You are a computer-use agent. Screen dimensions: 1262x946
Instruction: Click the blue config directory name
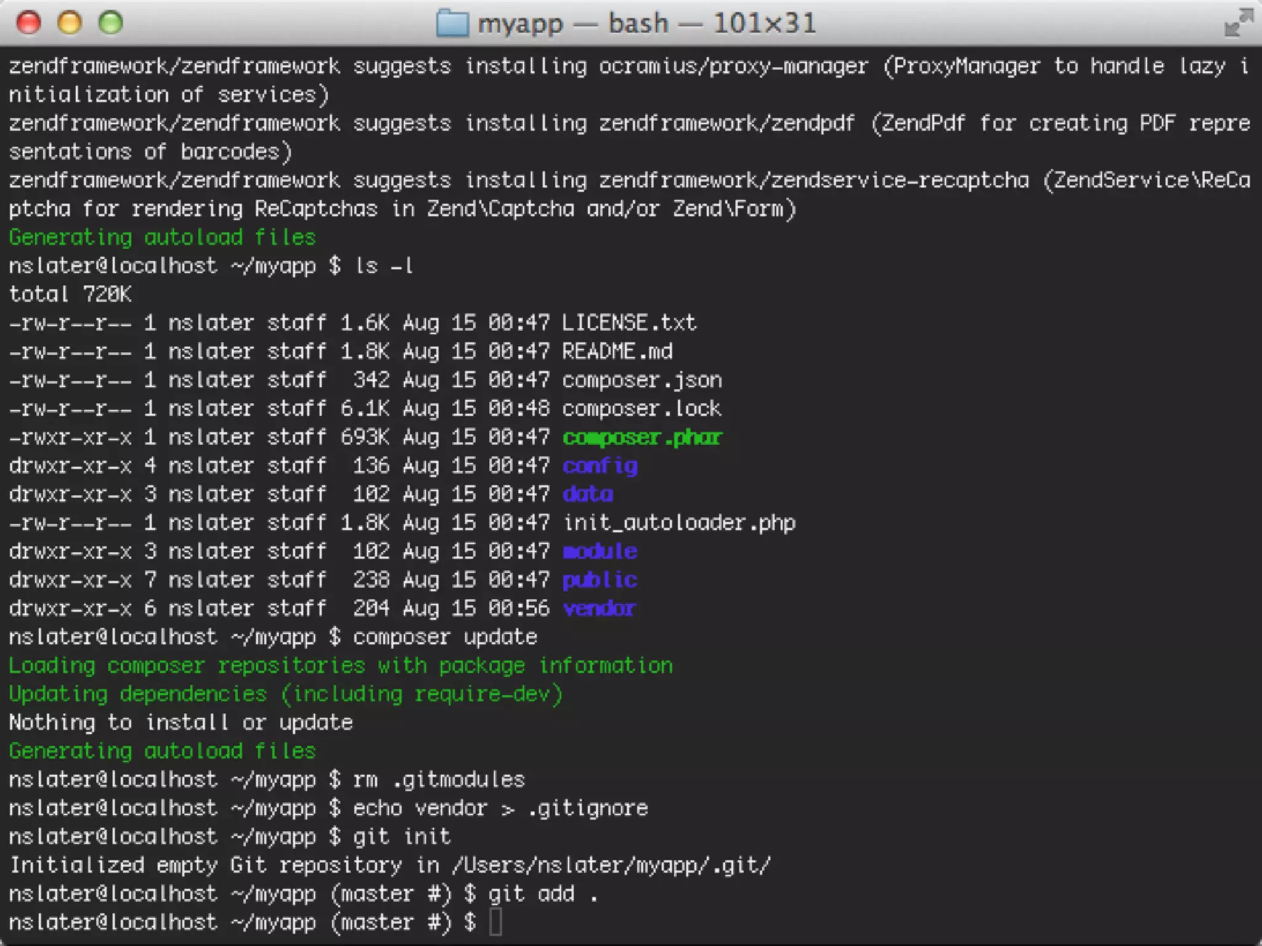pyautogui.click(x=600, y=466)
